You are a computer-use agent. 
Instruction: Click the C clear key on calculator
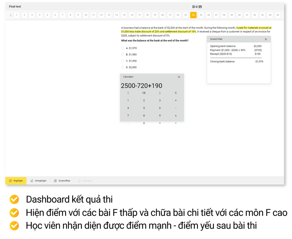coord(175,93)
